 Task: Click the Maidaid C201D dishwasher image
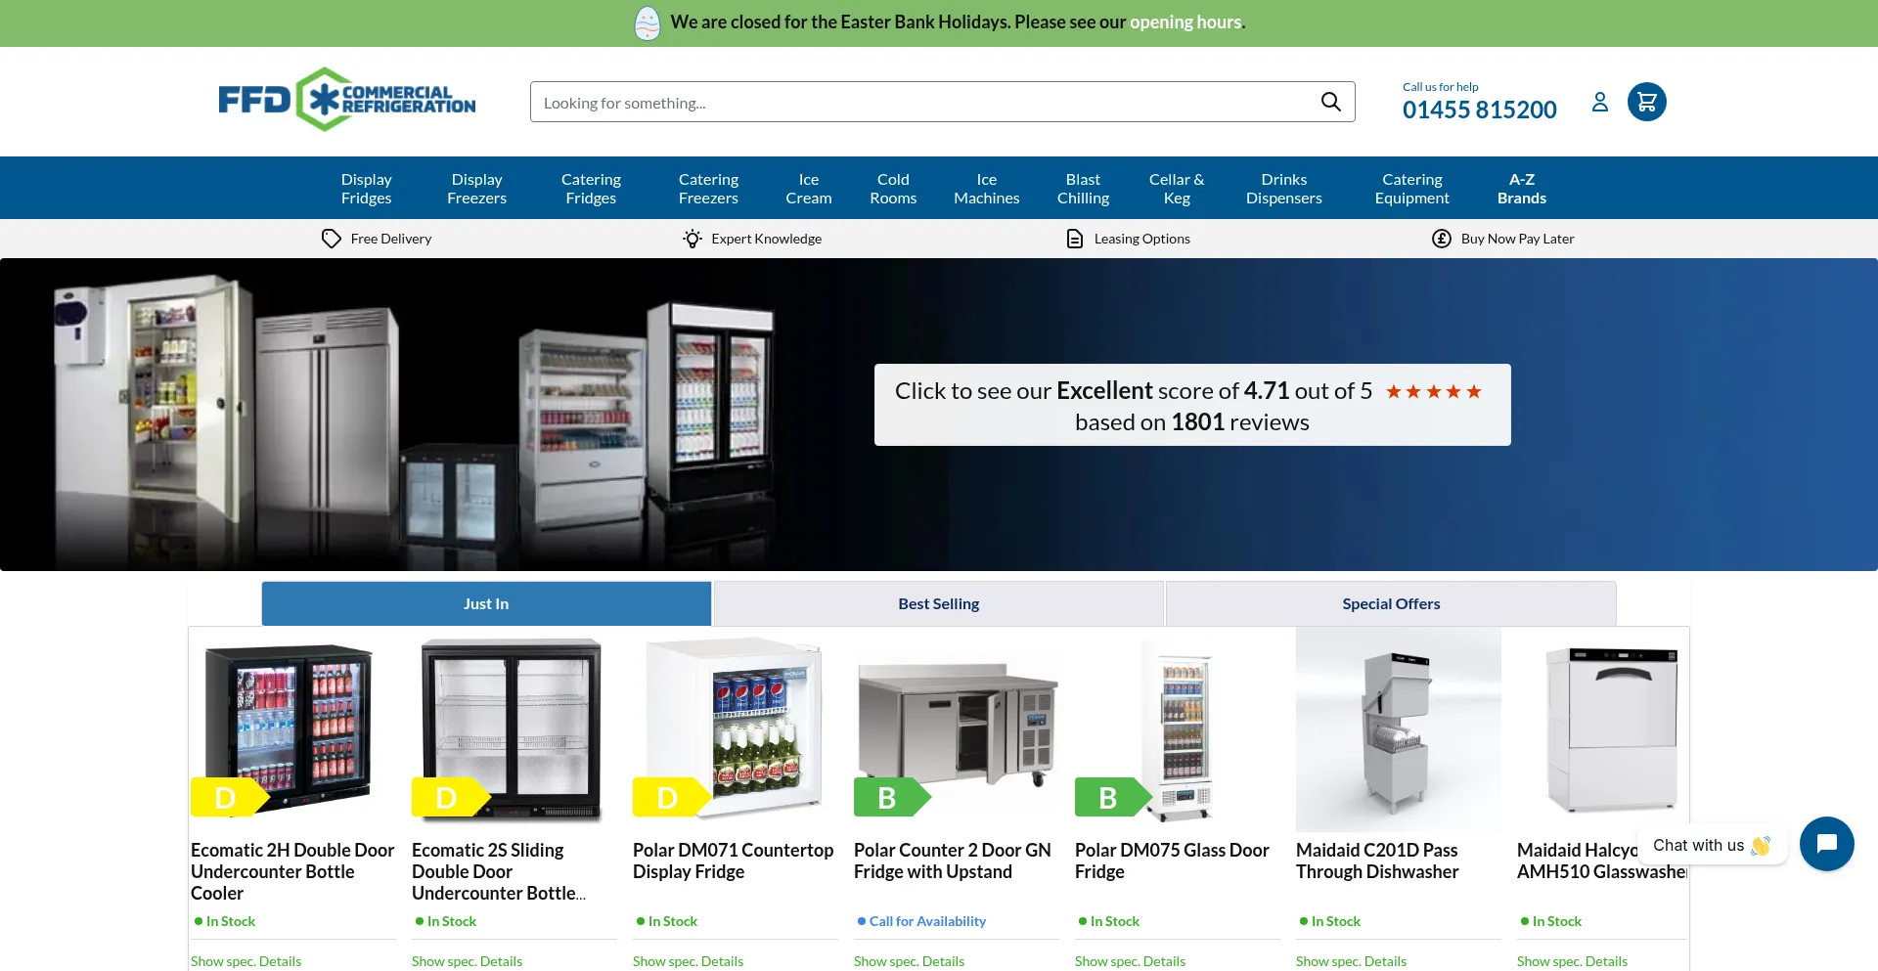tap(1399, 729)
